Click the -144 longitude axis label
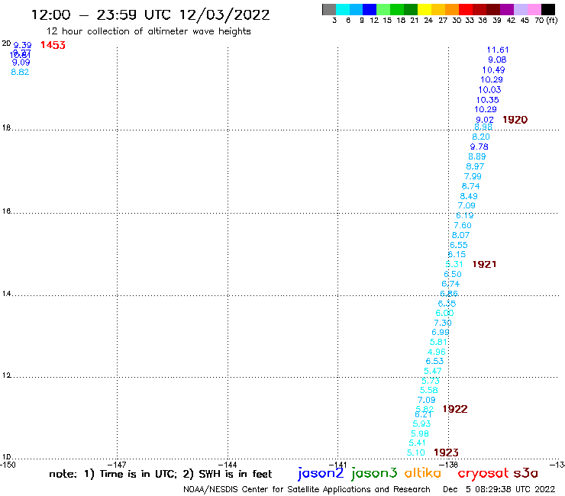Viewport: 565px width, 496px height. [228, 465]
